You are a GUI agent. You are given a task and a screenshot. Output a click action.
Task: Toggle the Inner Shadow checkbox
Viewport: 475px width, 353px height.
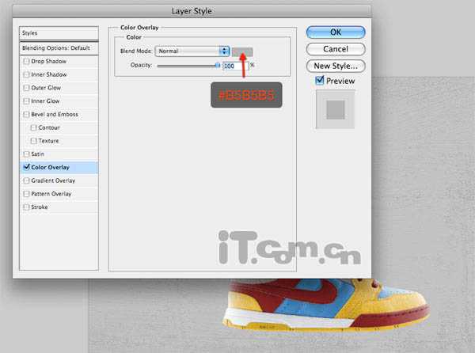click(27, 74)
